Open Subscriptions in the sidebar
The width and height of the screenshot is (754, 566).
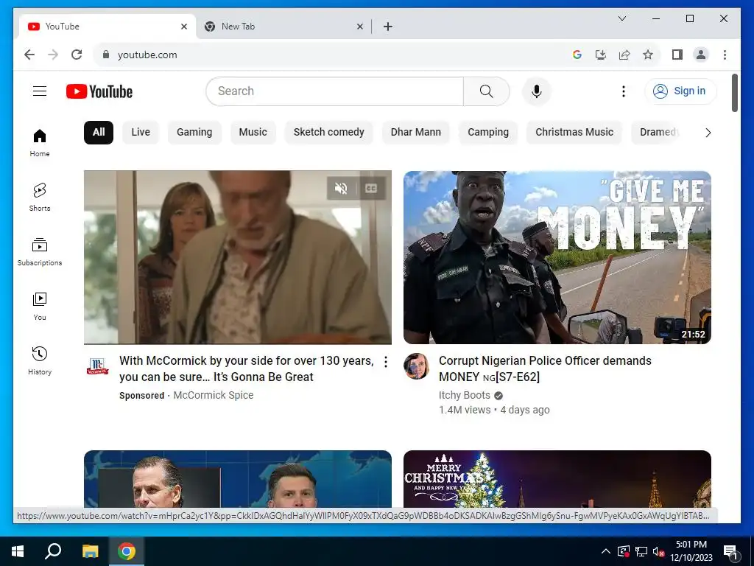coord(40,252)
